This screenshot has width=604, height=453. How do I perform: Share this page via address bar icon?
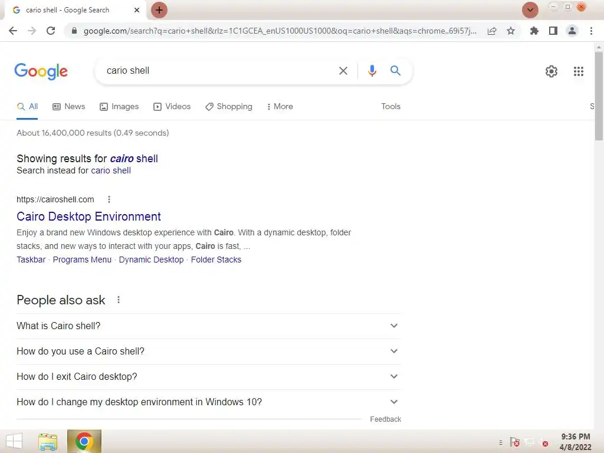click(492, 31)
